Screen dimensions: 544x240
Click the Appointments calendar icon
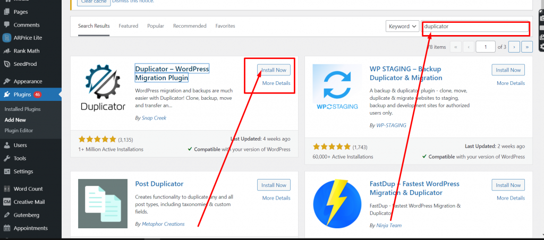[x=6, y=228]
